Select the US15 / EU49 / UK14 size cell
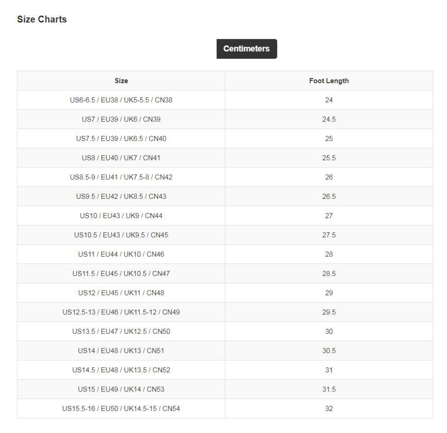447x433 pixels. [121, 389]
